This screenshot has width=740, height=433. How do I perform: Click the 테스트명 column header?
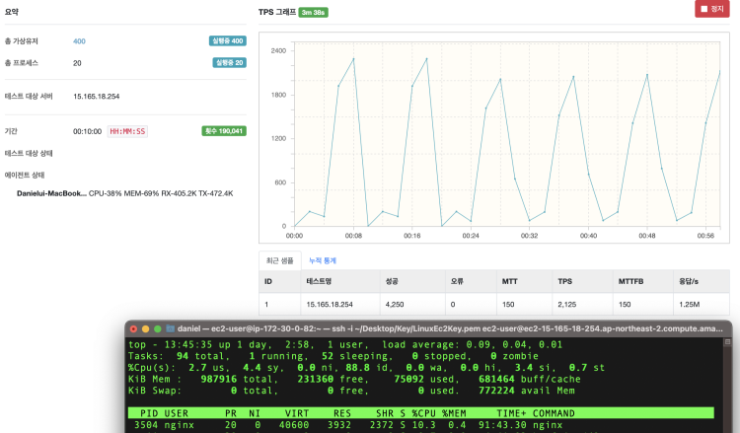[319, 281]
